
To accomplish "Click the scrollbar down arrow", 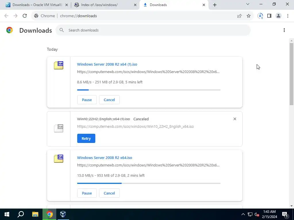I will (x=292, y=206).
